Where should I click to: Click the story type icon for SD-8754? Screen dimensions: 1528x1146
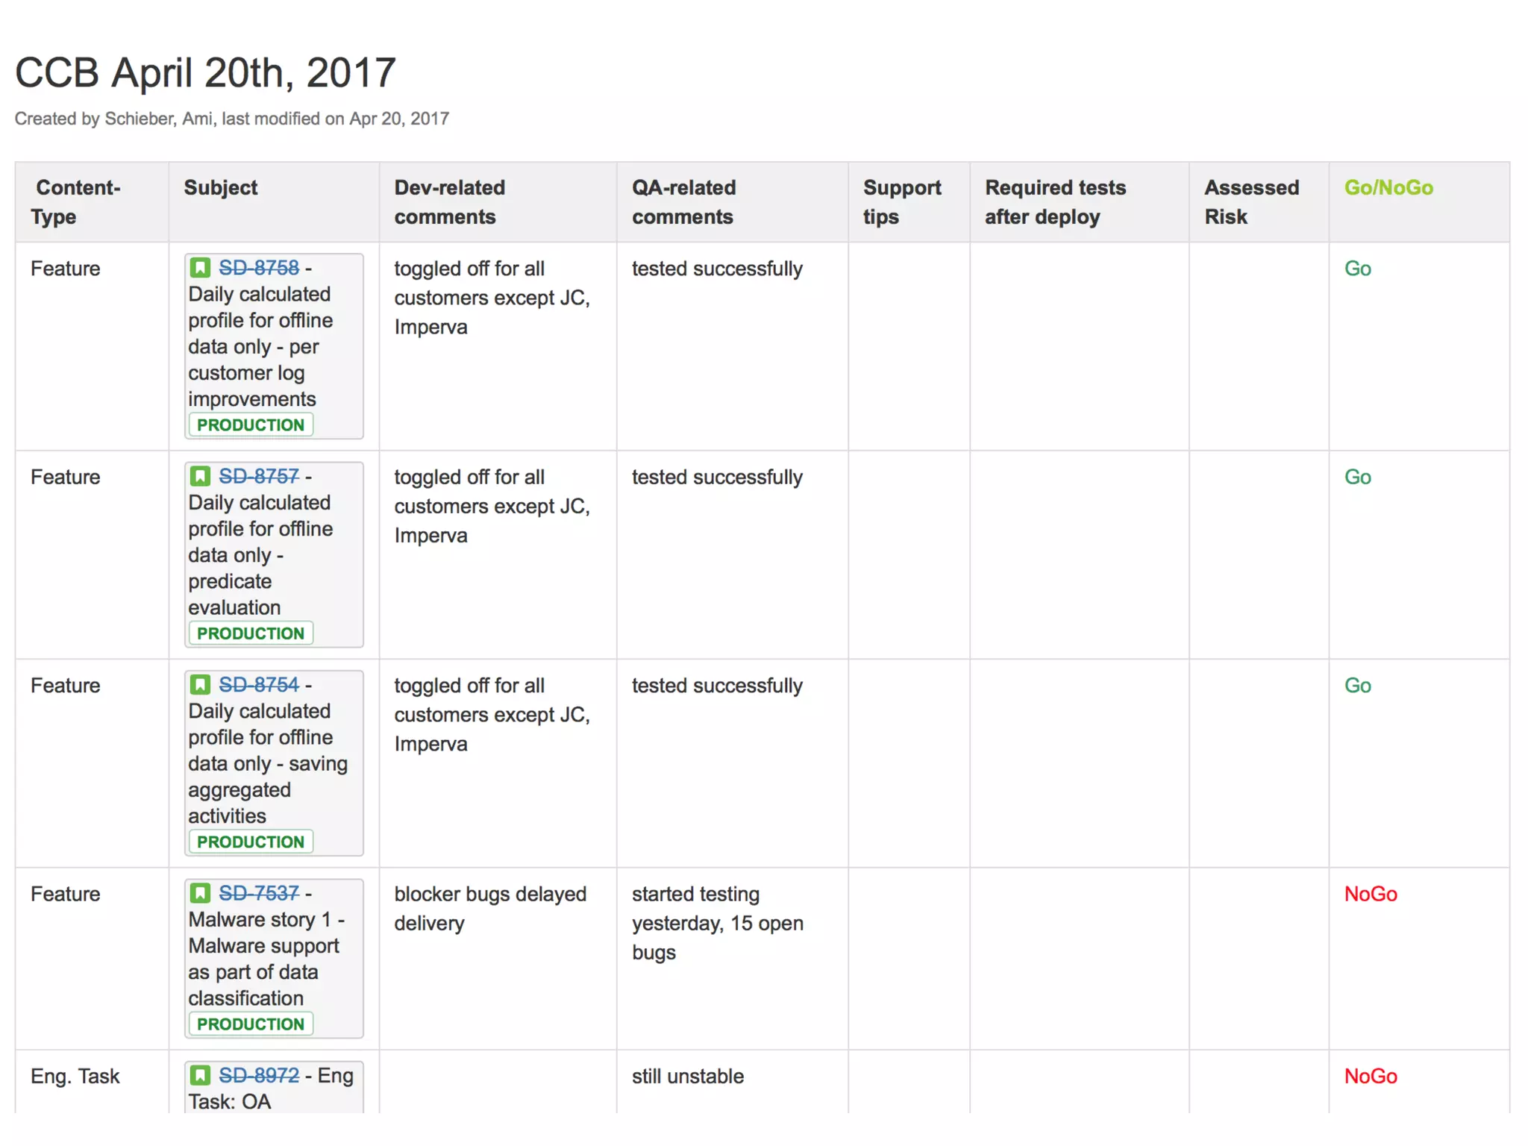200,684
